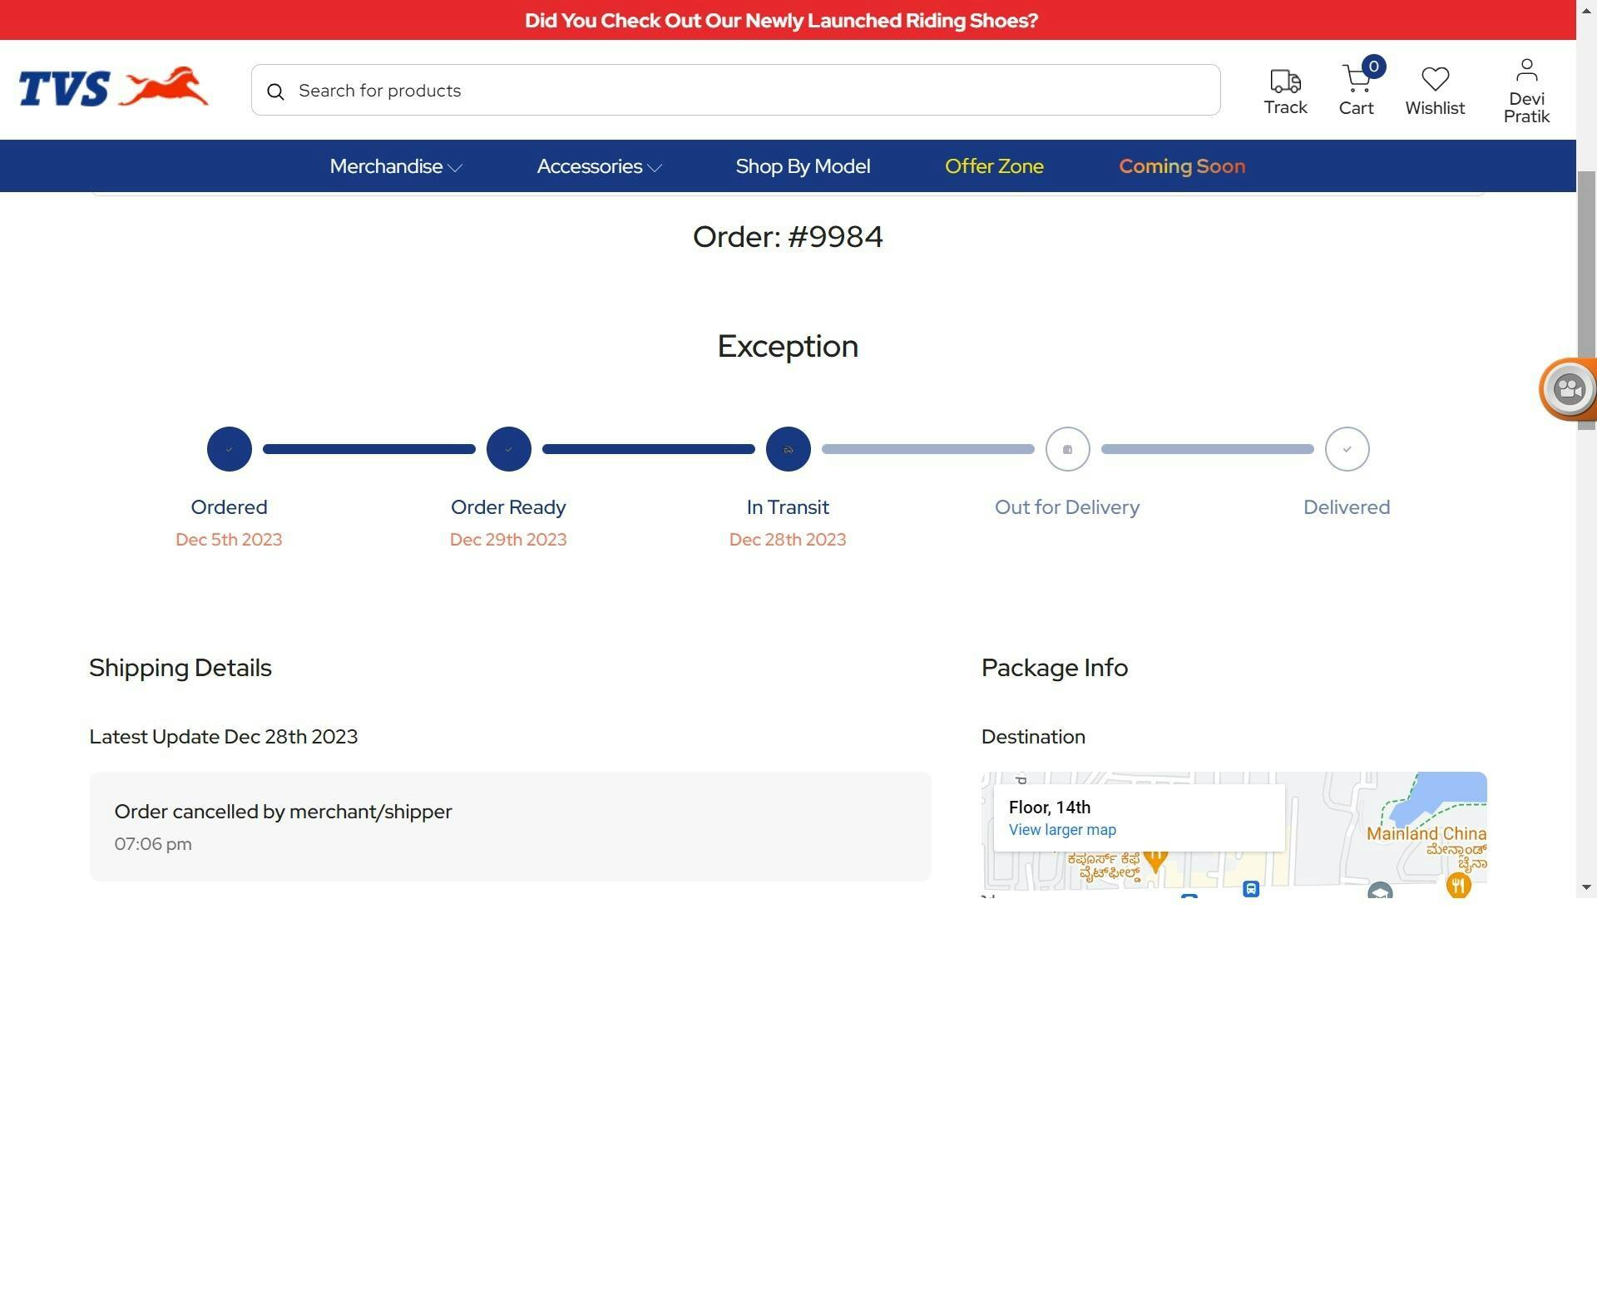
Task: Open Devi Pratik account icon
Action: 1526,72
